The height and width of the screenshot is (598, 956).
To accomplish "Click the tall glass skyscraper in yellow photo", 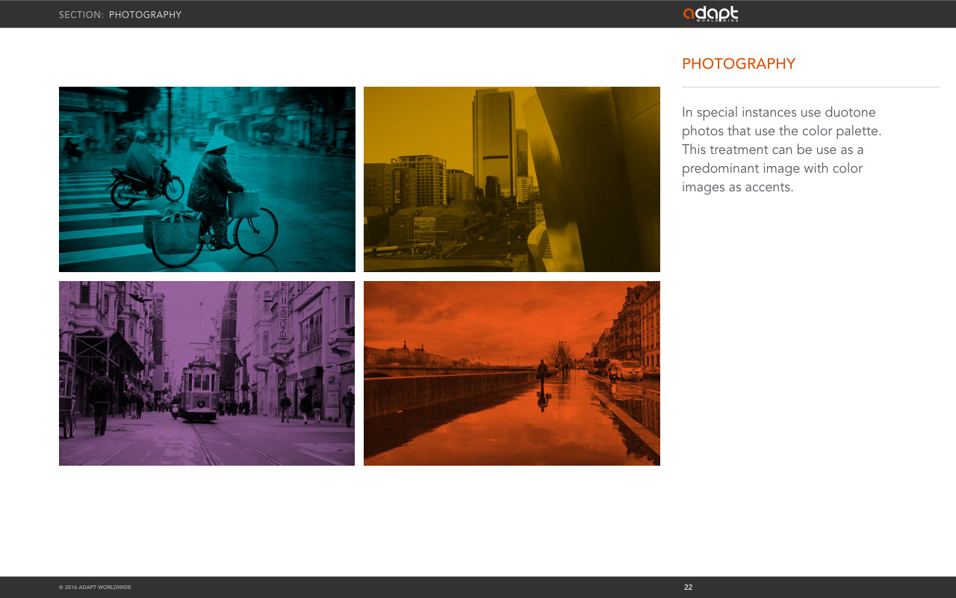I will [x=494, y=144].
